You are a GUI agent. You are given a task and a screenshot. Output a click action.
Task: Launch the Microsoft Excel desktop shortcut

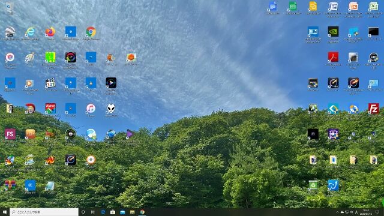tap(373, 7)
